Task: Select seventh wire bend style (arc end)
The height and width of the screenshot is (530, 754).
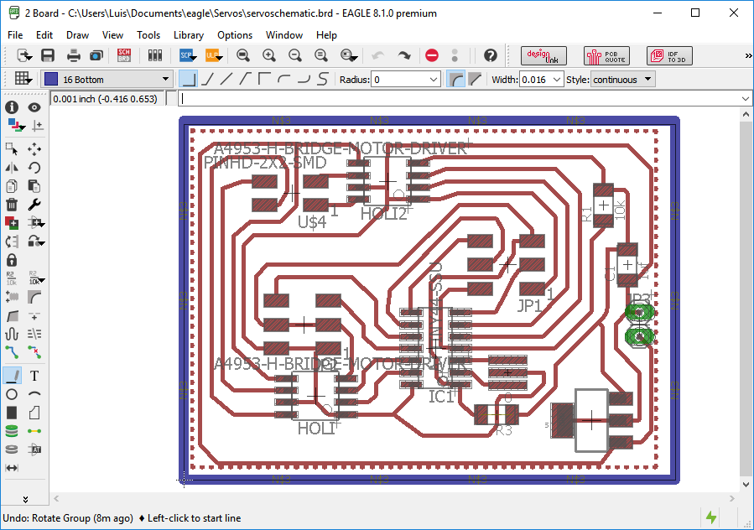Action: point(304,80)
